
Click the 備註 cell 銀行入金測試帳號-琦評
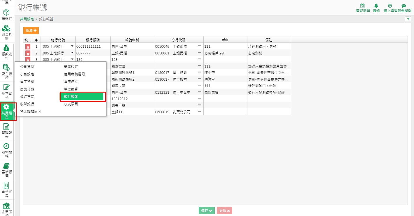tap(269, 92)
